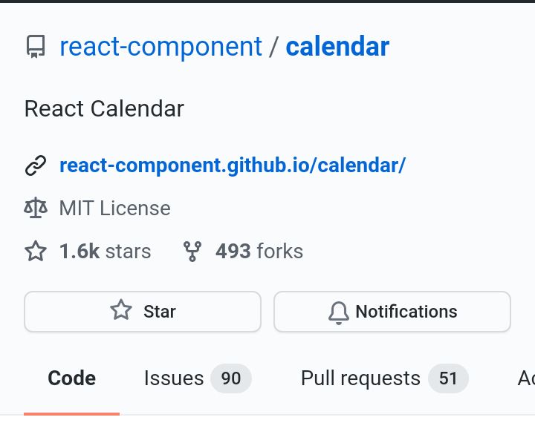Show the 493 forks list
This screenshot has height=423, width=535.
coord(259,252)
